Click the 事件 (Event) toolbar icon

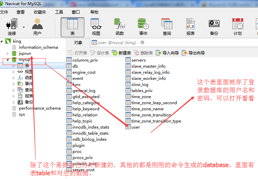pyautogui.click(x=143, y=27)
